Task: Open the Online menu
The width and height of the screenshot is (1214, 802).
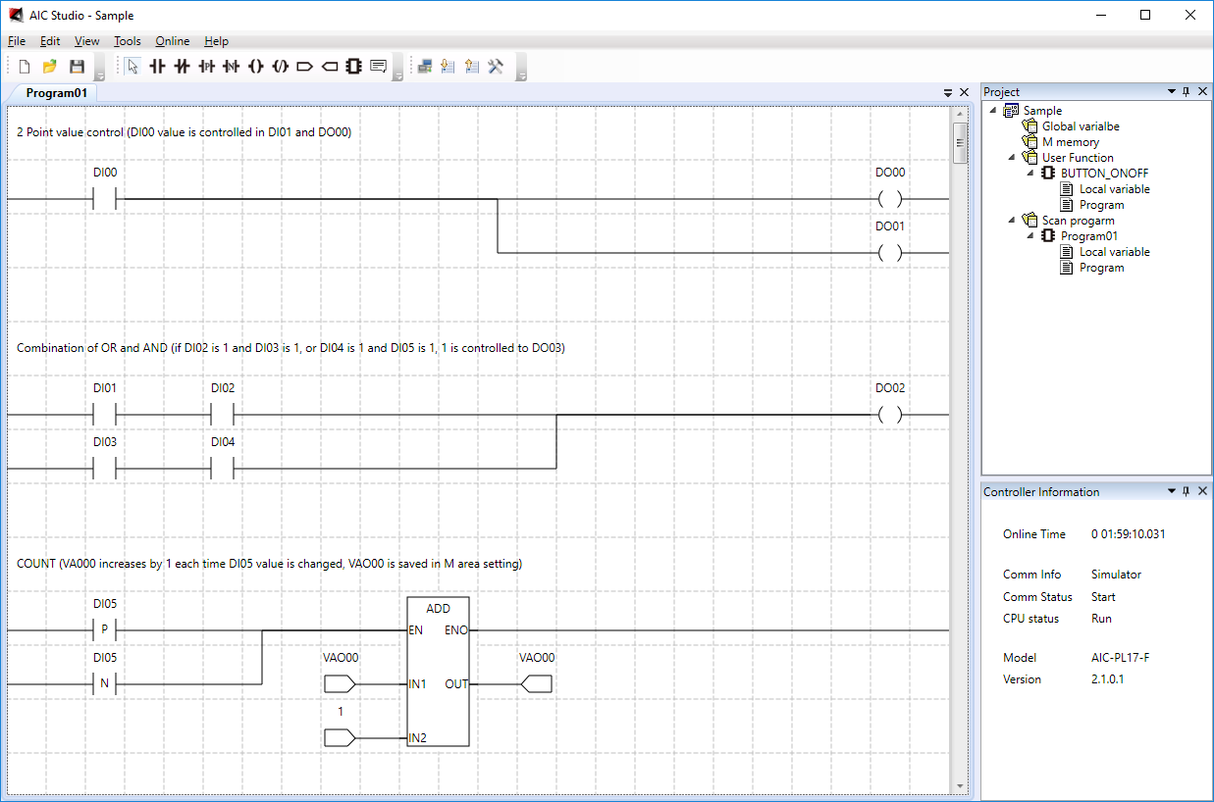Action: click(173, 41)
